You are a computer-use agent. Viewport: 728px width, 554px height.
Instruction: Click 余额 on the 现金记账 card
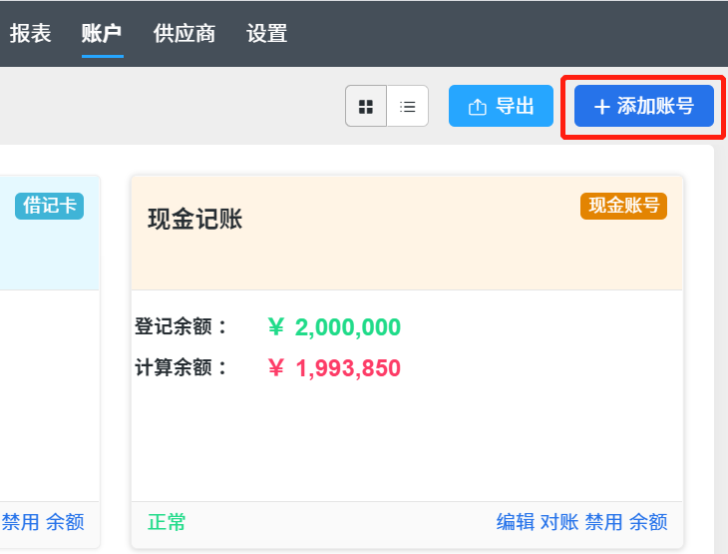click(648, 522)
